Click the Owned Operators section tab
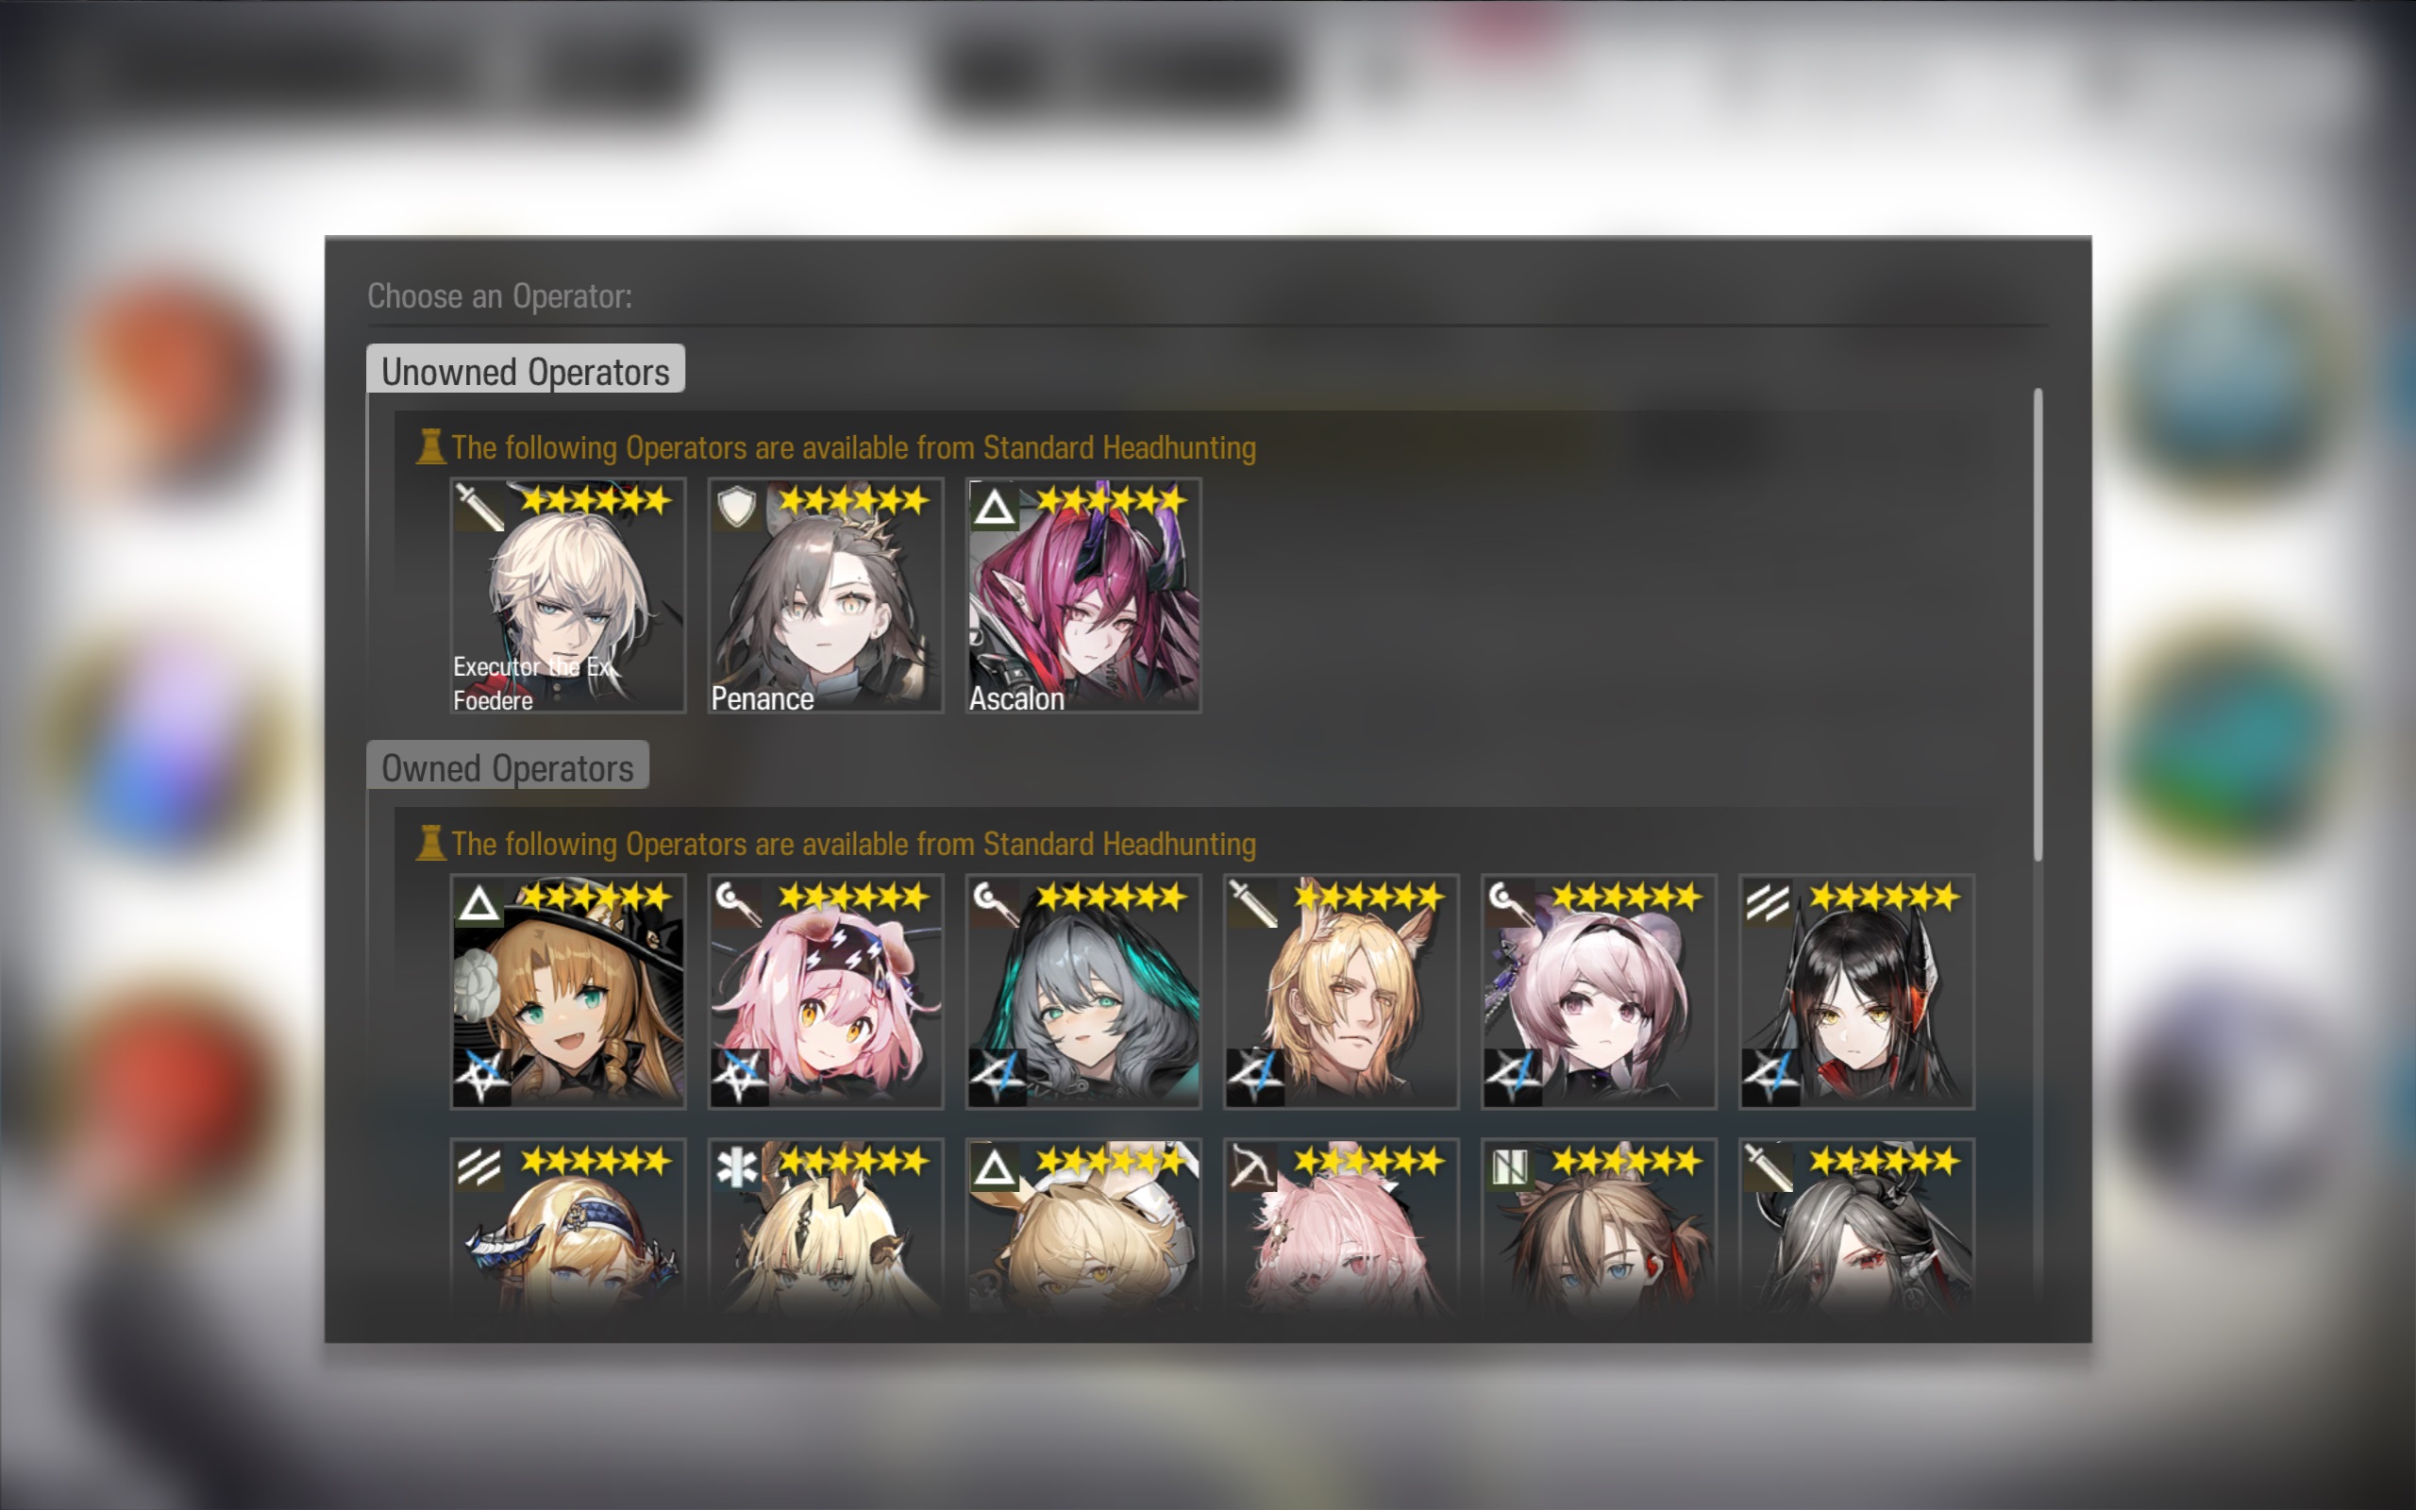The width and height of the screenshot is (2416, 1510). click(507, 767)
